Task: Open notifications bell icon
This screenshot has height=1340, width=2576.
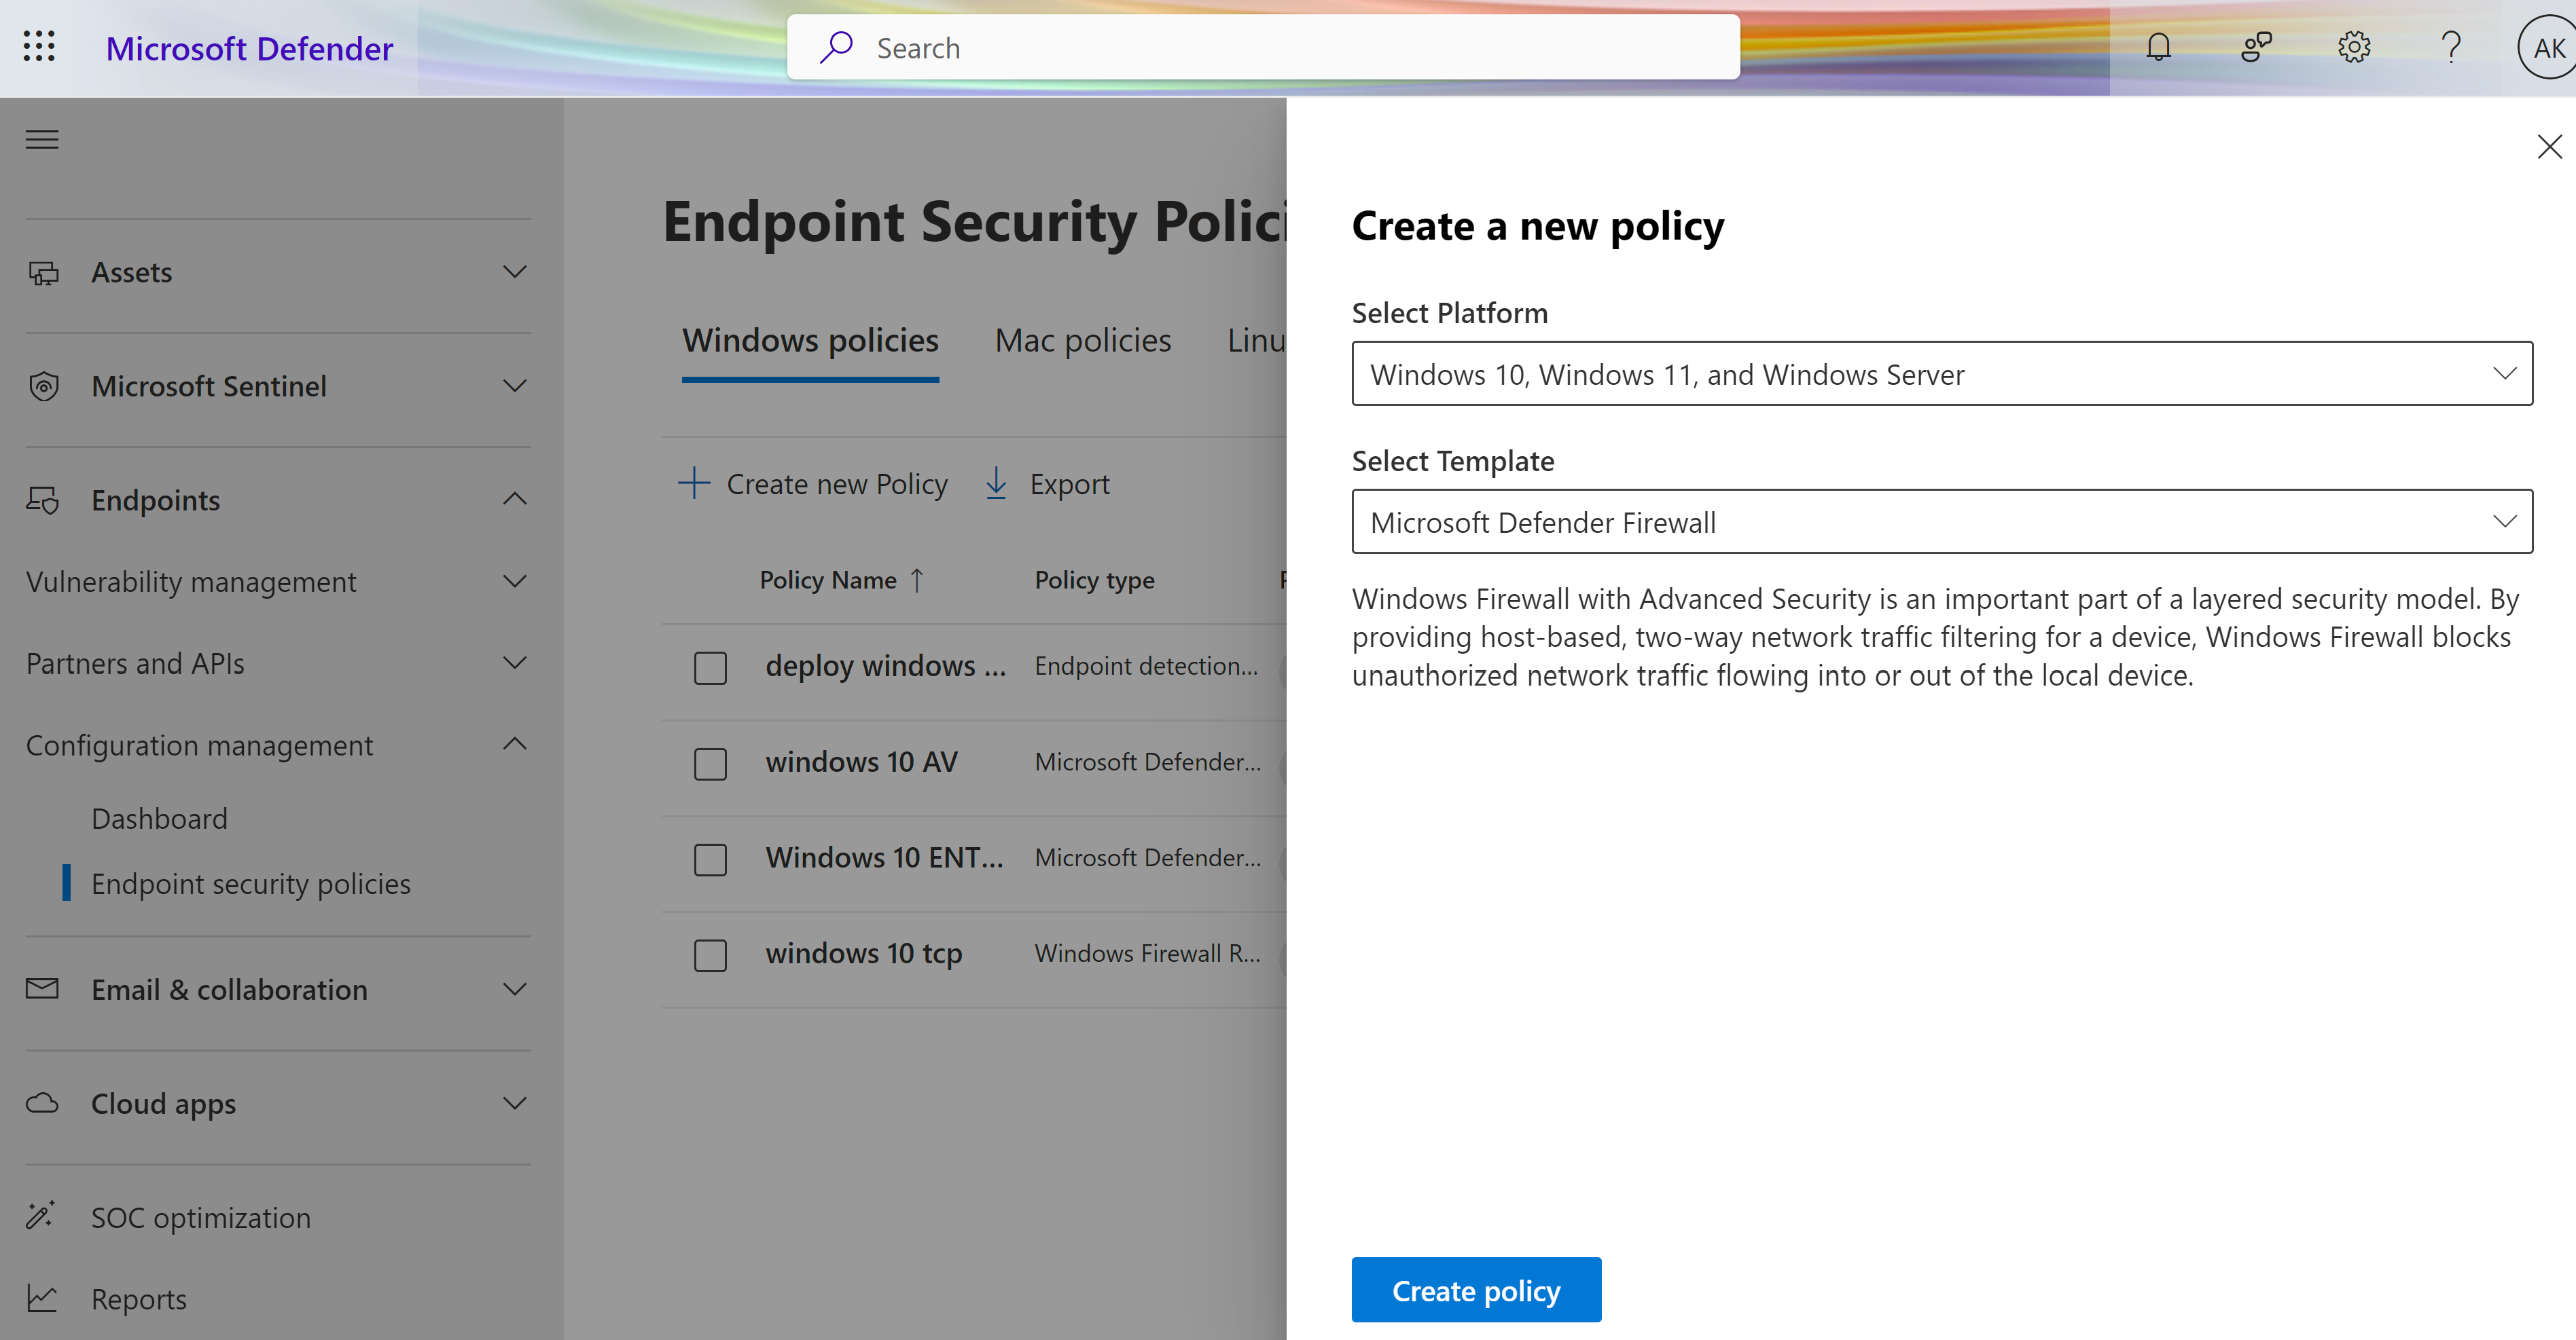Action: click(2158, 47)
